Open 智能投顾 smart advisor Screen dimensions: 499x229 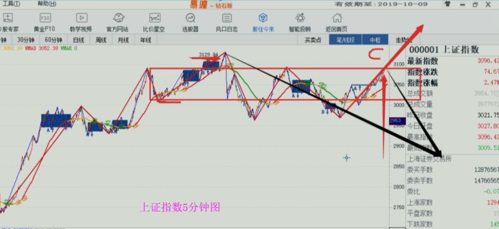300,22
